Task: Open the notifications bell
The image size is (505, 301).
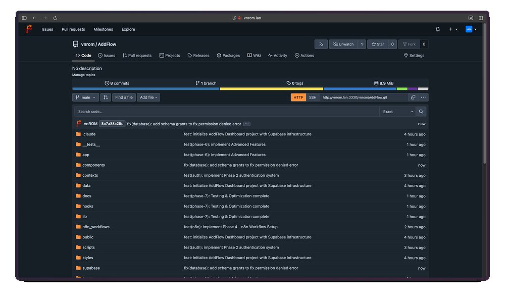Action: pyautogui.click(x=438, y=29)
